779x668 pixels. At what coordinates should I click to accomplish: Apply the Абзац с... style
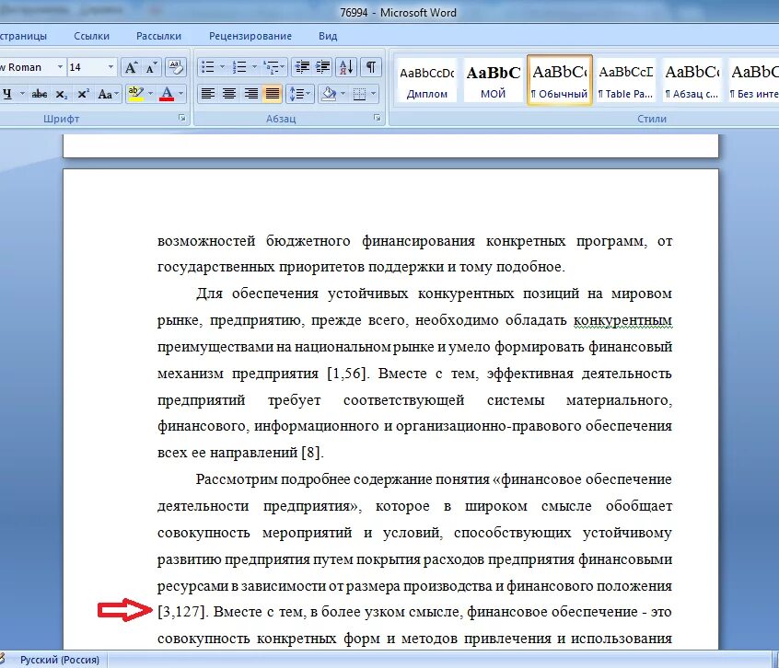coord(692,80)
